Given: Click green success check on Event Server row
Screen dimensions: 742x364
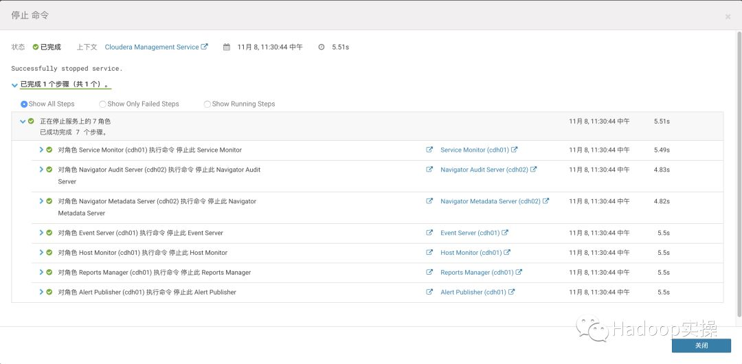Looking at the screenshot, I should click(x=49, y=233).
